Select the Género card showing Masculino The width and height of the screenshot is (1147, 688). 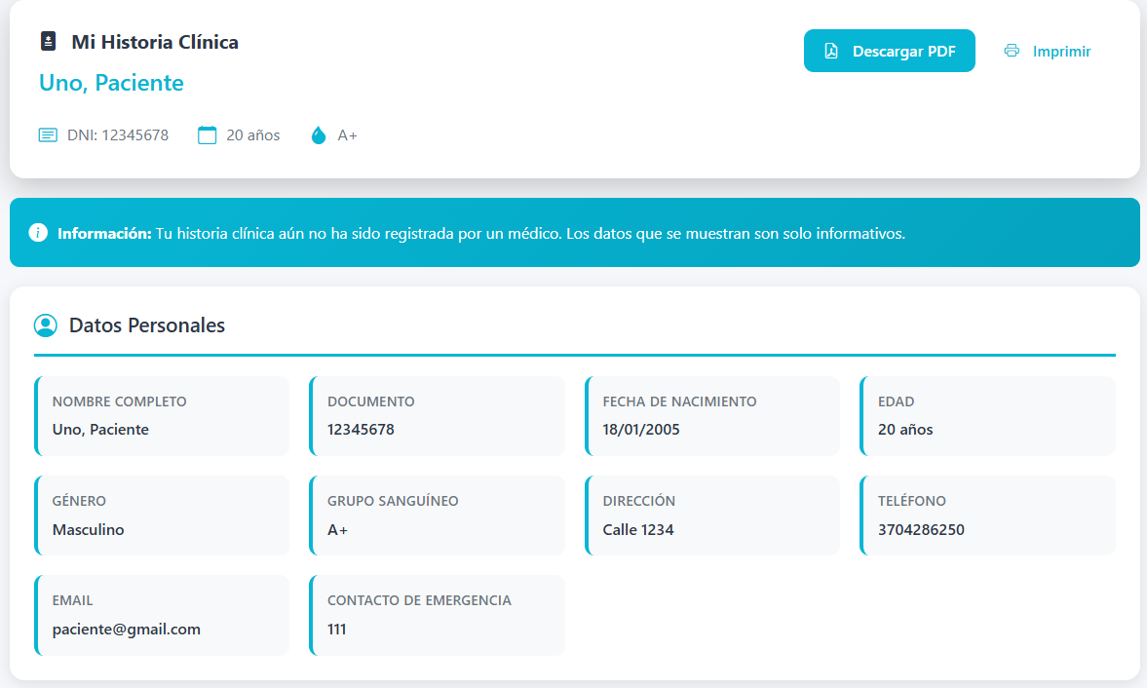pyautogui.click(x=162, y=516)
